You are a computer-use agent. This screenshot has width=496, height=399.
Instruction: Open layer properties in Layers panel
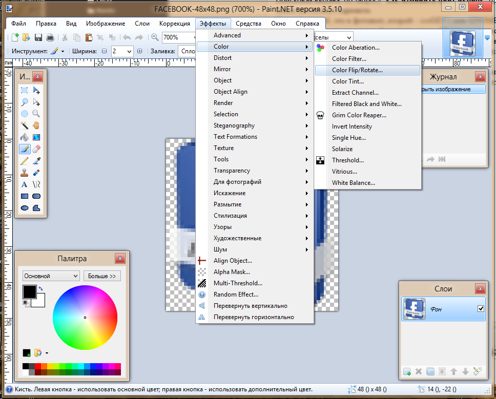pos(477,371)
